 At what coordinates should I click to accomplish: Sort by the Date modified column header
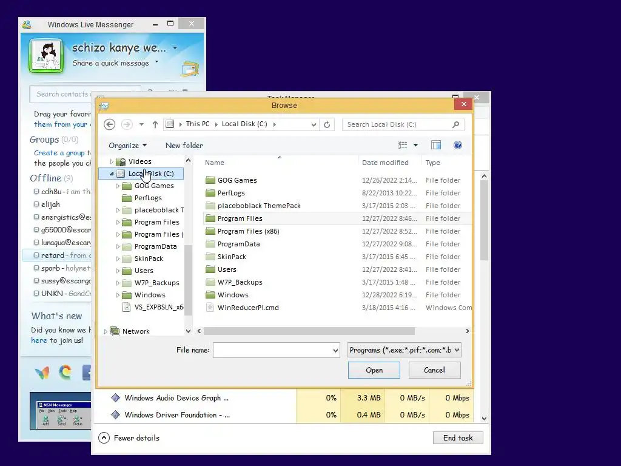[x=385, y=163]
